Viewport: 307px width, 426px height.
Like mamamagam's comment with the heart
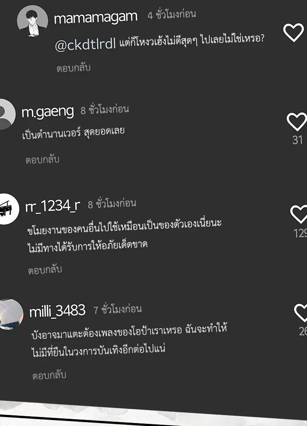pyautogui.click(x=293, y=33)
